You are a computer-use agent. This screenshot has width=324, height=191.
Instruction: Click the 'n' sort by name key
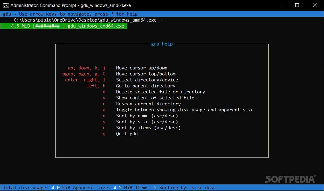pyautogui.click(x=104, y=116)
